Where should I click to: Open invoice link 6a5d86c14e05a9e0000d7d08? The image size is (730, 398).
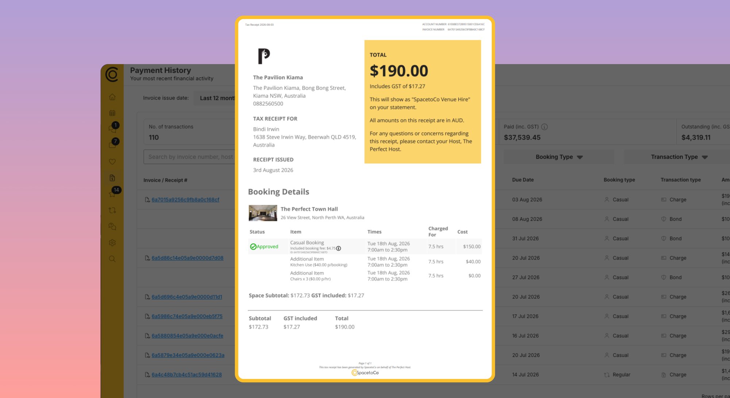pos(188,258)
